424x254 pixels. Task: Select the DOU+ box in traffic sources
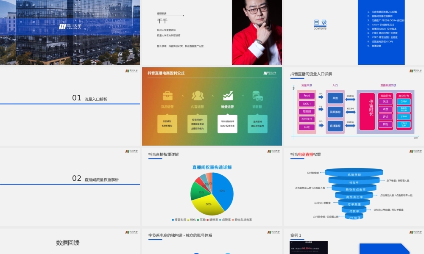[x=307, y=104]
